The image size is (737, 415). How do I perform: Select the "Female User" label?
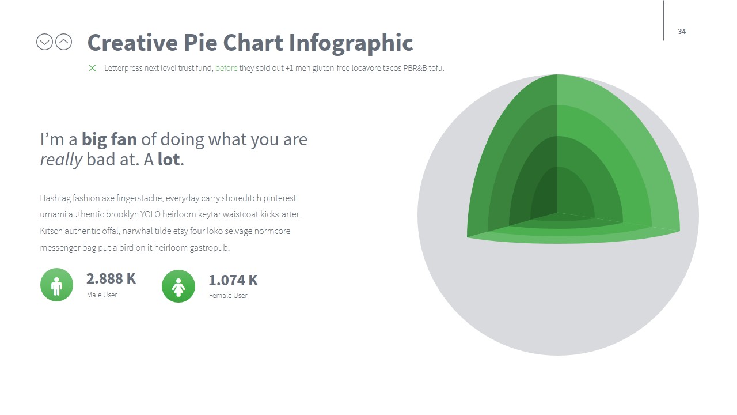228,296
